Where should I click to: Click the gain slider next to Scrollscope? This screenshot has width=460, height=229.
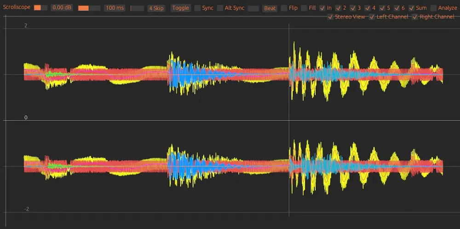40,8
